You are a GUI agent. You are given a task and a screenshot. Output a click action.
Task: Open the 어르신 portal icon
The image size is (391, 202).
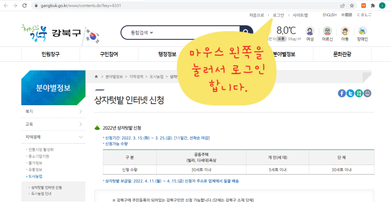[x=327, y=34]
